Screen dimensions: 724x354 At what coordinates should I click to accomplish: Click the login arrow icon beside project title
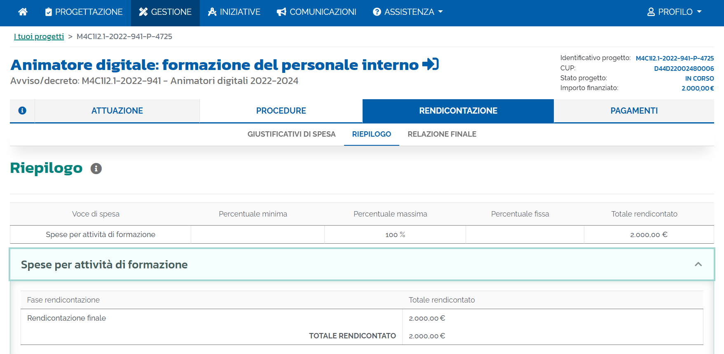pyautogui.click(x=431, y=64)
